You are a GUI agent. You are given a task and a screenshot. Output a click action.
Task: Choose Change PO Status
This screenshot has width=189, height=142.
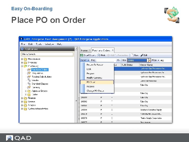point(97,91)
